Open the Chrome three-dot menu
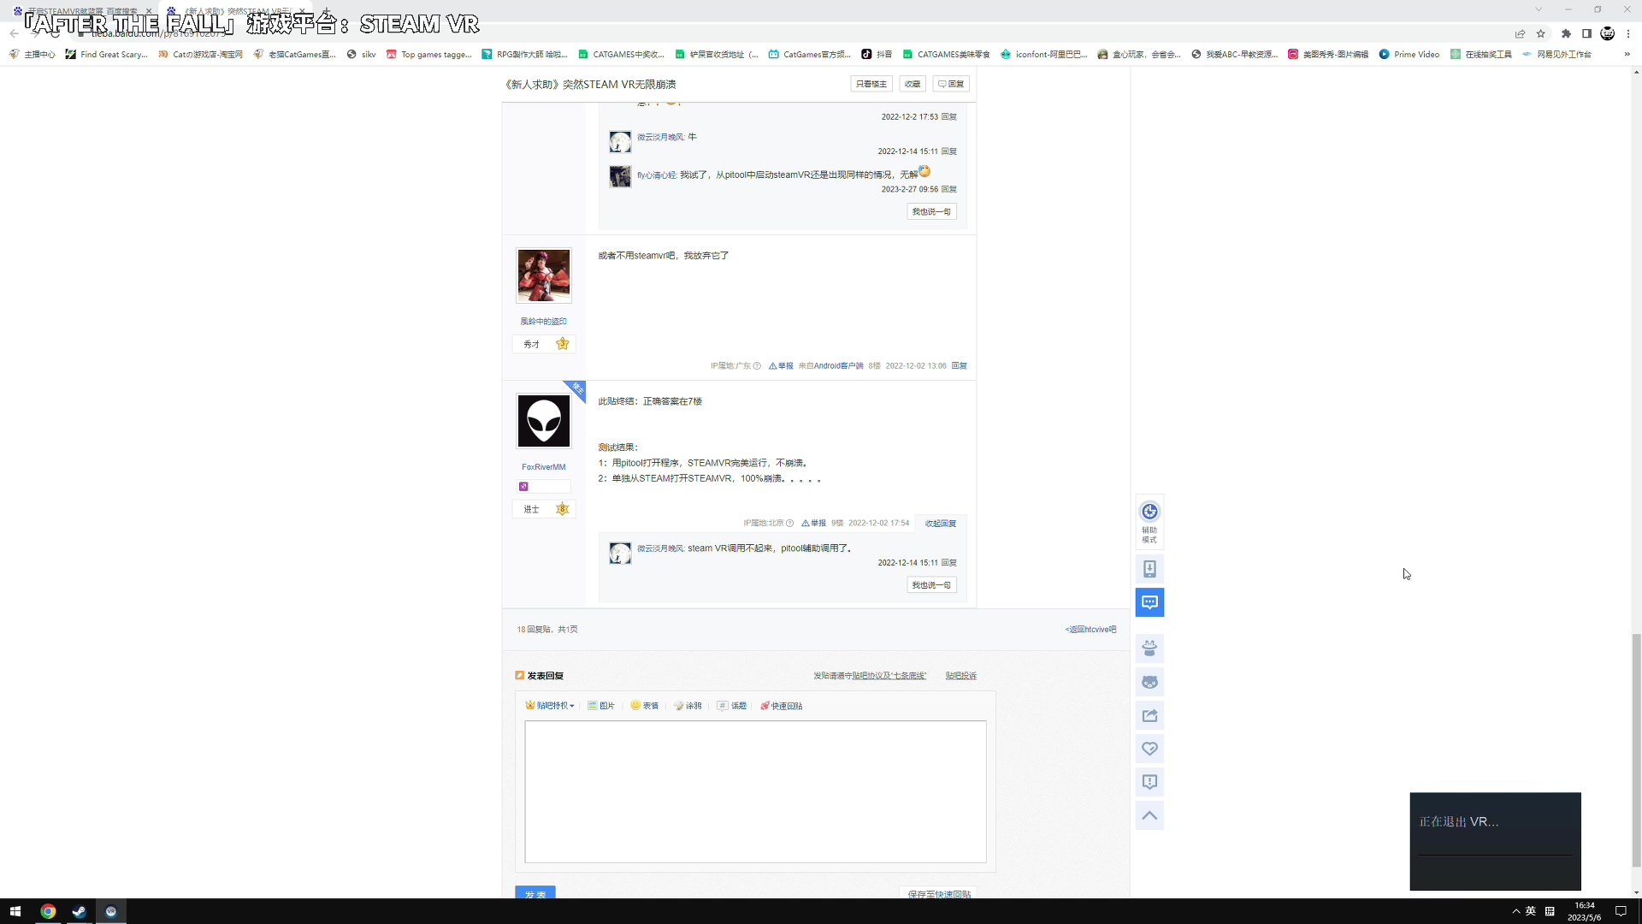 (1628, 33)
